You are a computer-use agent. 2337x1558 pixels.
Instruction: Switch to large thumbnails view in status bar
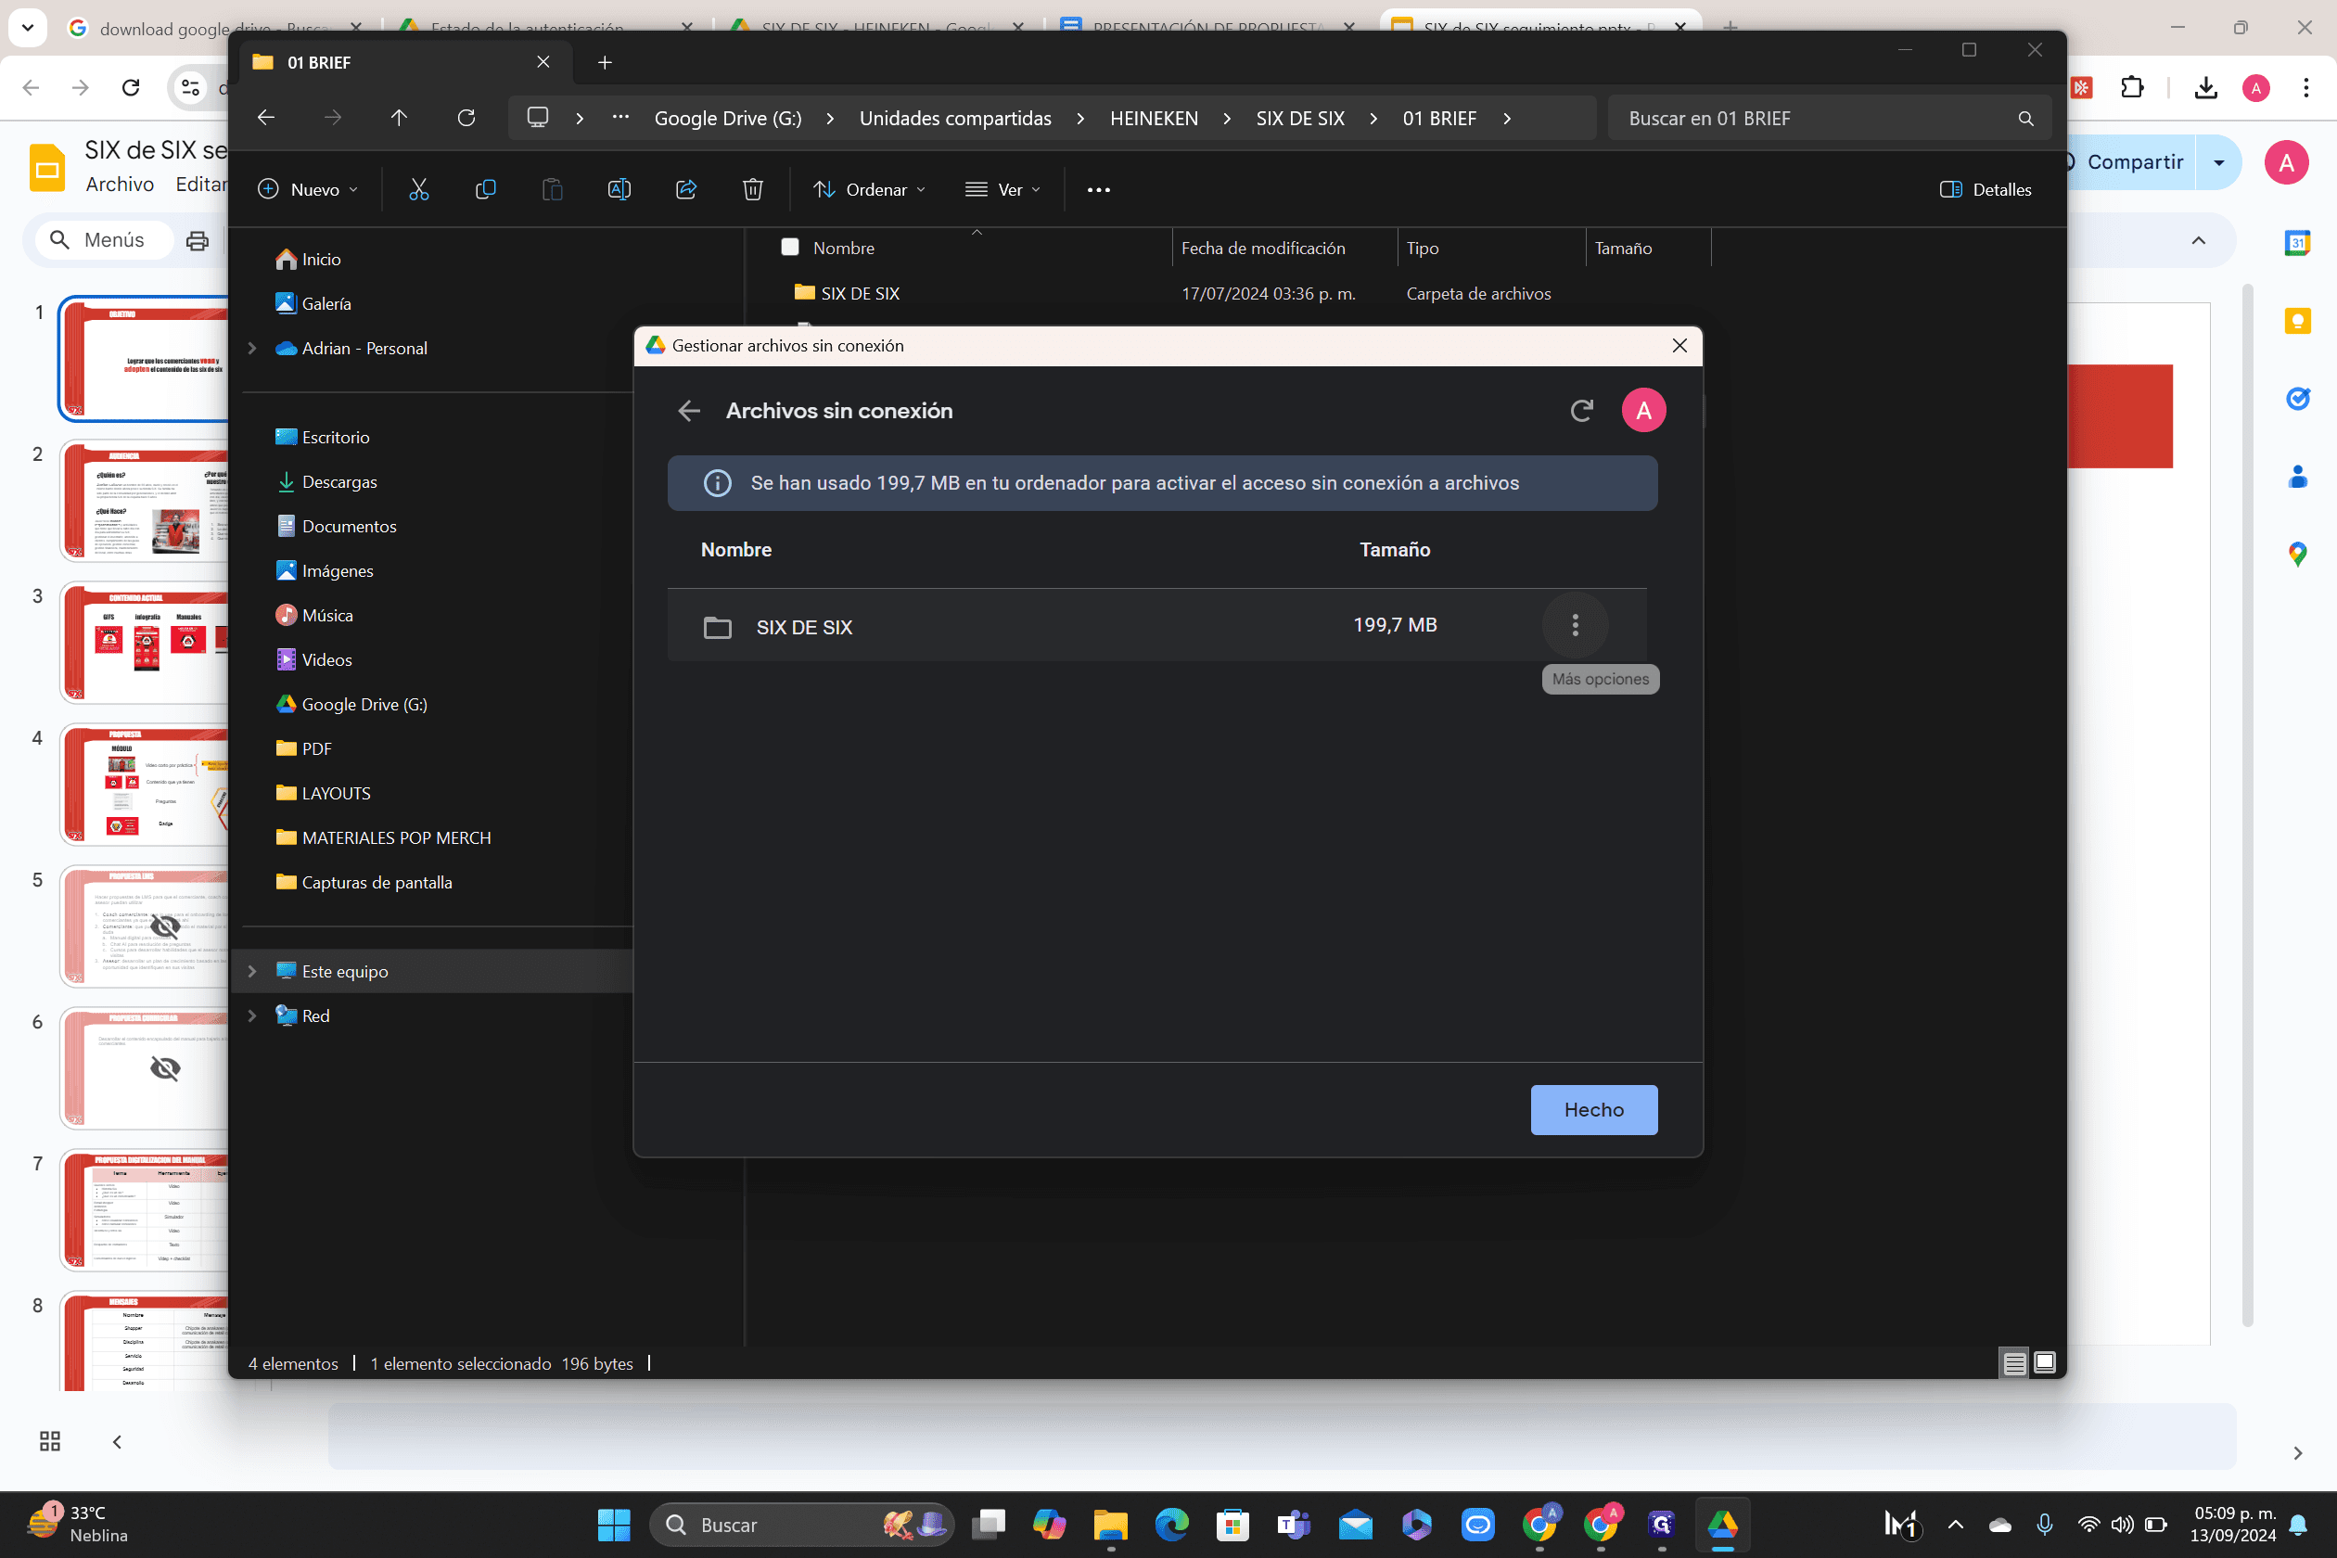[2044, 1362]
